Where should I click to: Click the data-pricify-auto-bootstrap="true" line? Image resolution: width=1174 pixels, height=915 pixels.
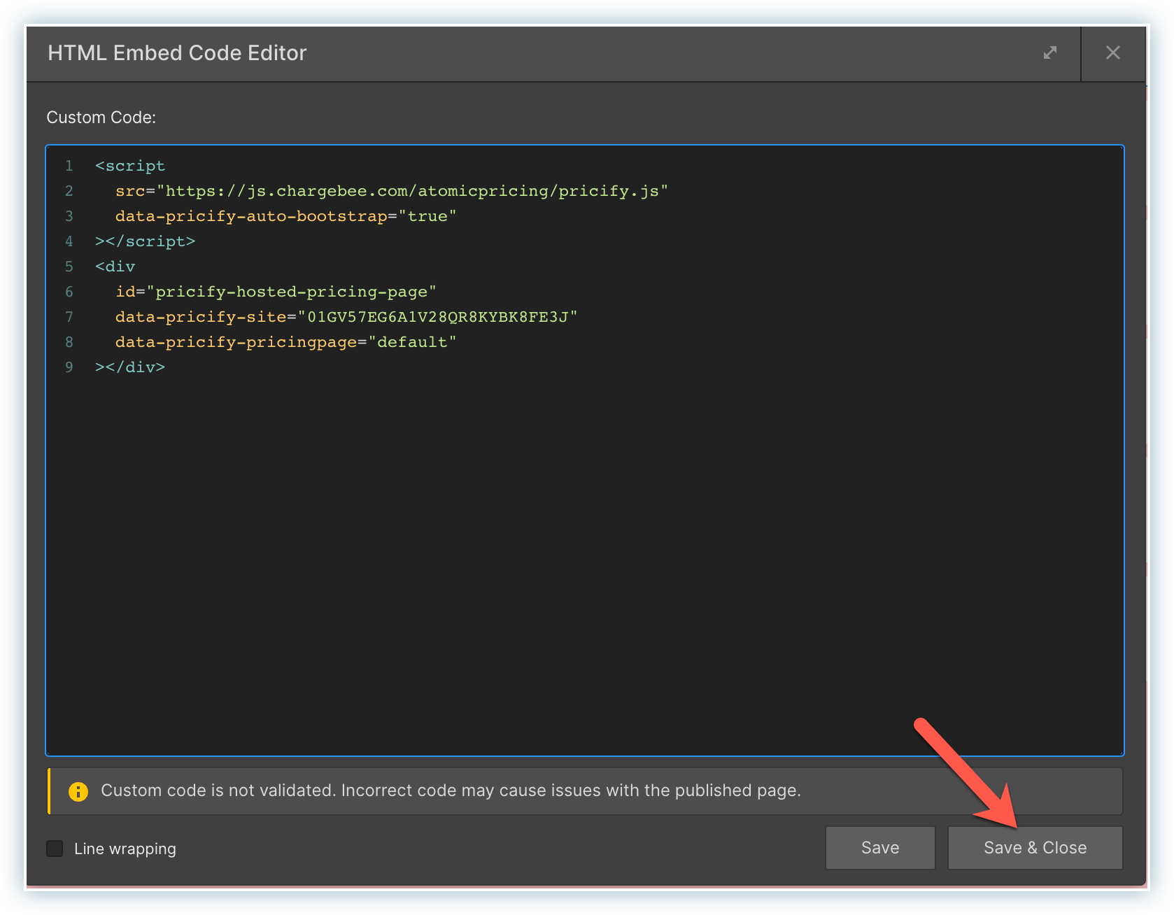pos(285,216)
